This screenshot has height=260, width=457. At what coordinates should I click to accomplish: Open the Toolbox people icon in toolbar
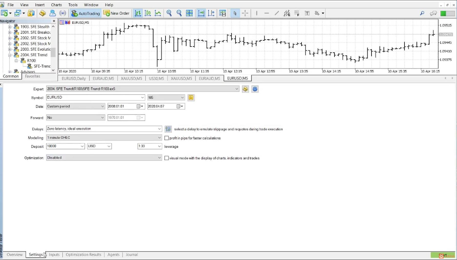click(53, 13)
